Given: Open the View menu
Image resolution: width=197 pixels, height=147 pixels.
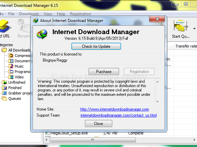Looking at the screenshot, I should point(48,14).
